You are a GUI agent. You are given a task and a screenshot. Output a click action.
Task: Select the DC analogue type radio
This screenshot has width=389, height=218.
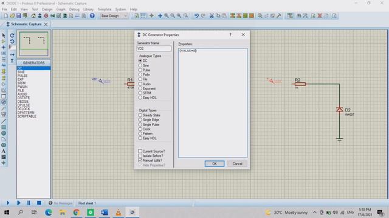[x=140, y=61]
